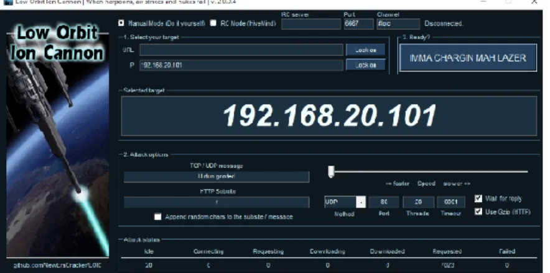Open the Method dropdown showing UDP
Image resolution: width=550 pixels, height=273 pixels.
pos(345,202)
